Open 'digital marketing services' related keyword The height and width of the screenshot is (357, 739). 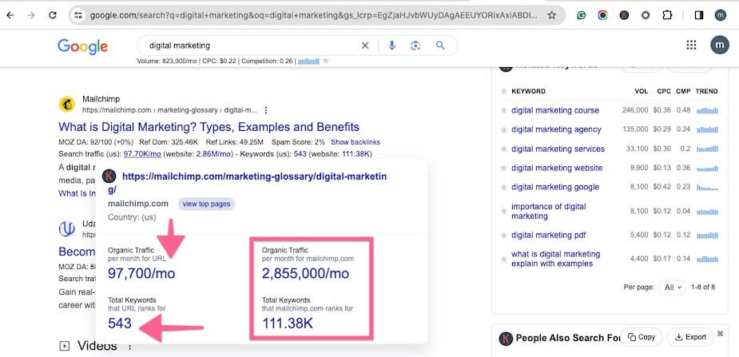[x=558, y=149]
